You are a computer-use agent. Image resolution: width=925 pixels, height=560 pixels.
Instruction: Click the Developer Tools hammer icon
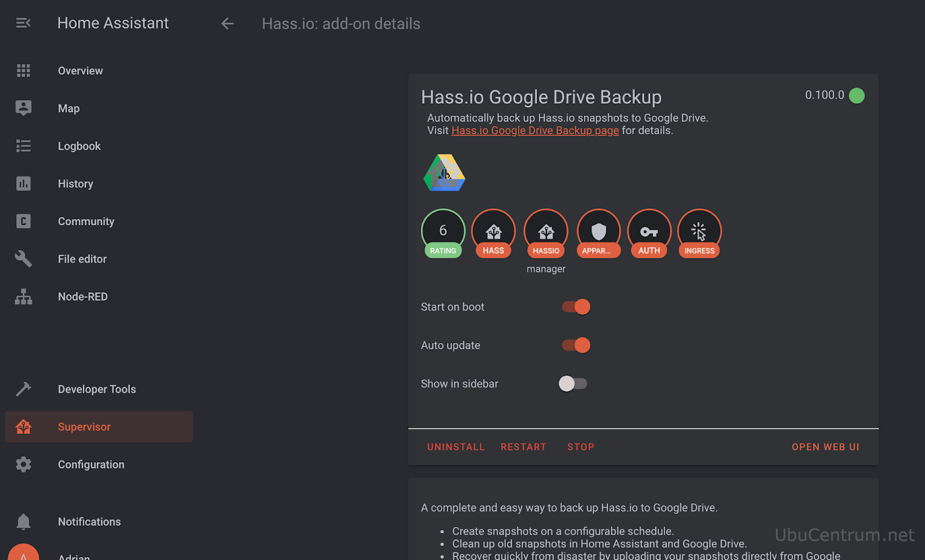[x=23, y=389]
